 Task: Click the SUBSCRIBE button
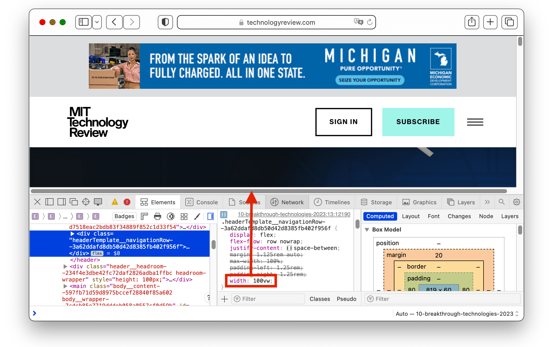tap(418, 122)
